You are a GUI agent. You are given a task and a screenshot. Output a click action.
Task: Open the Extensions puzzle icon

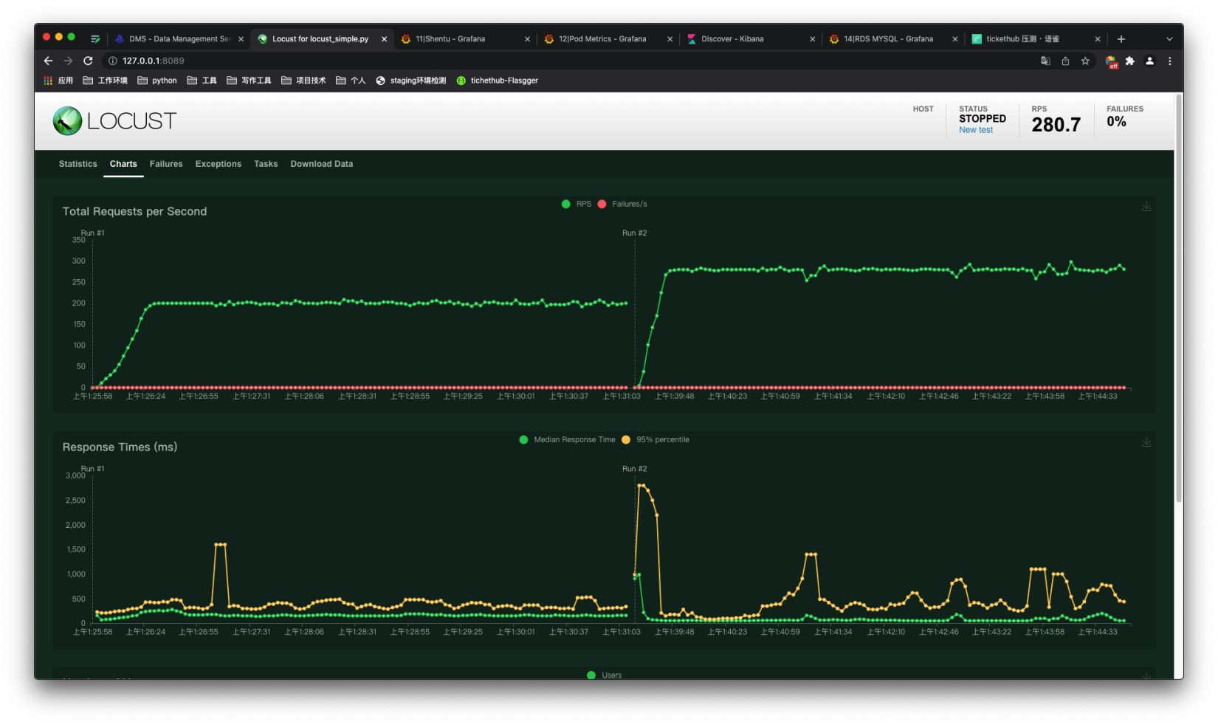point(1129,61)
